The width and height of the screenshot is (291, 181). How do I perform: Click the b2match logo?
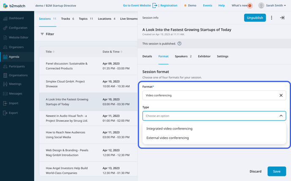14,6
